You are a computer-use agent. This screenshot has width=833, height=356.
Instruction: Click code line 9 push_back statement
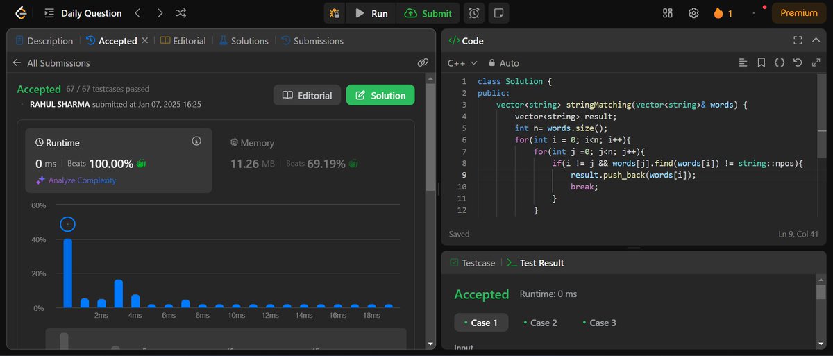click(x=633, y=176)
